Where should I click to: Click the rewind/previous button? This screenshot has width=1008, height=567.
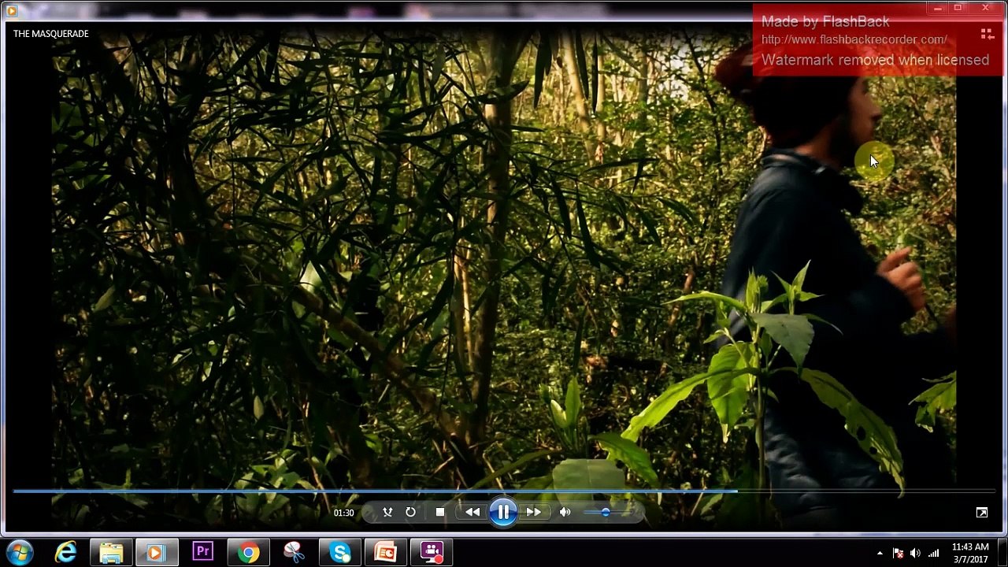click(x=472, y=513)
